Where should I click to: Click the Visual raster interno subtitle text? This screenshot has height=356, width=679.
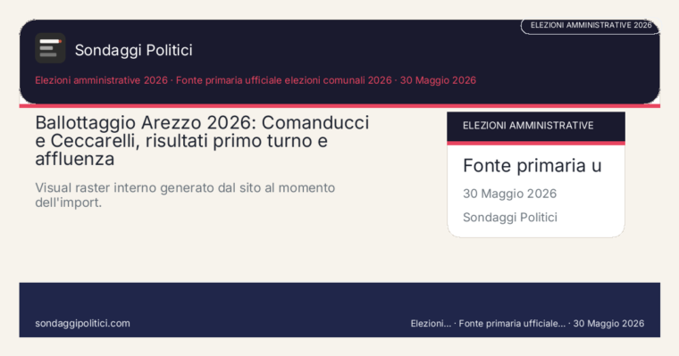[x=185, y=195]
